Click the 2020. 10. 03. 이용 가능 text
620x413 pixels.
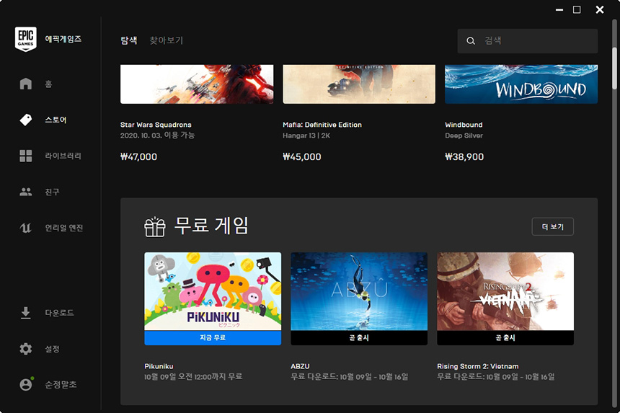tap(157, 136)
